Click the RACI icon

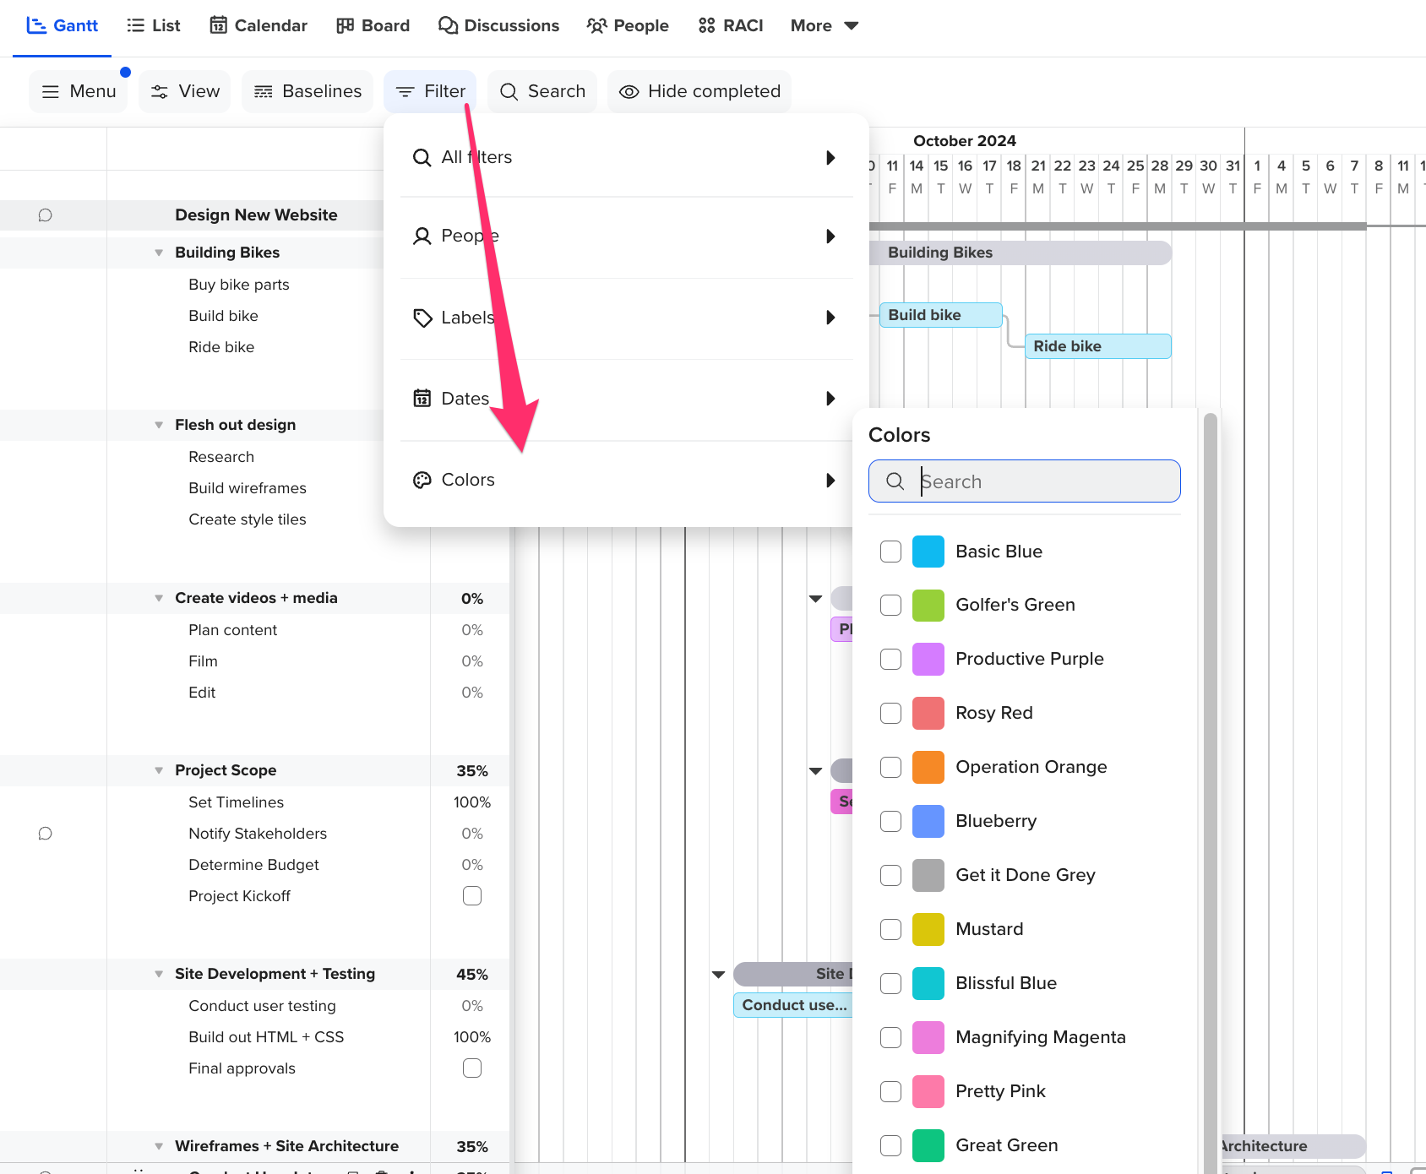click(706, 24)
